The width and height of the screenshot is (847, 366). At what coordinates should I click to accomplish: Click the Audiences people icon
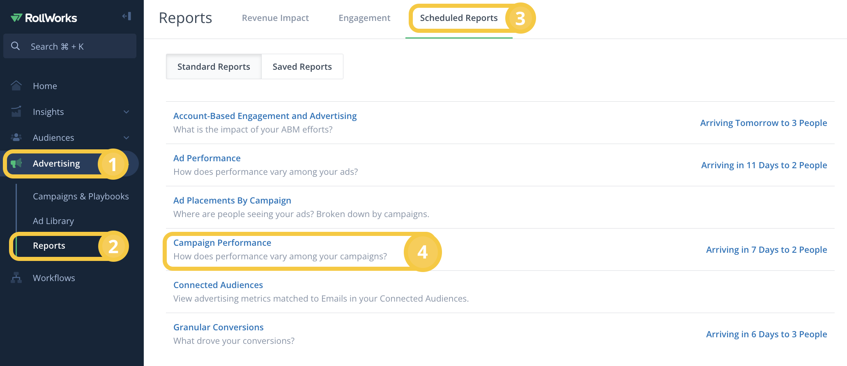16,137
